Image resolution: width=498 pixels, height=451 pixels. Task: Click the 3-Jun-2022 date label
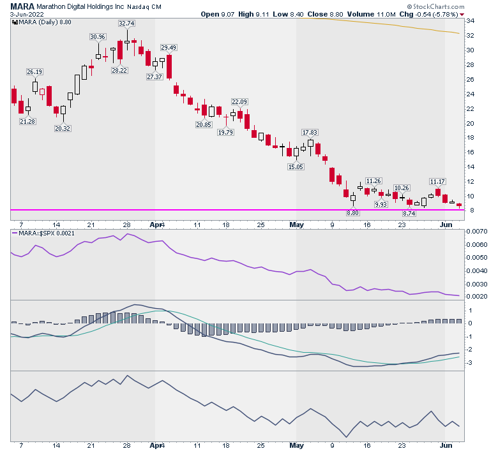[x=27, y=15]
